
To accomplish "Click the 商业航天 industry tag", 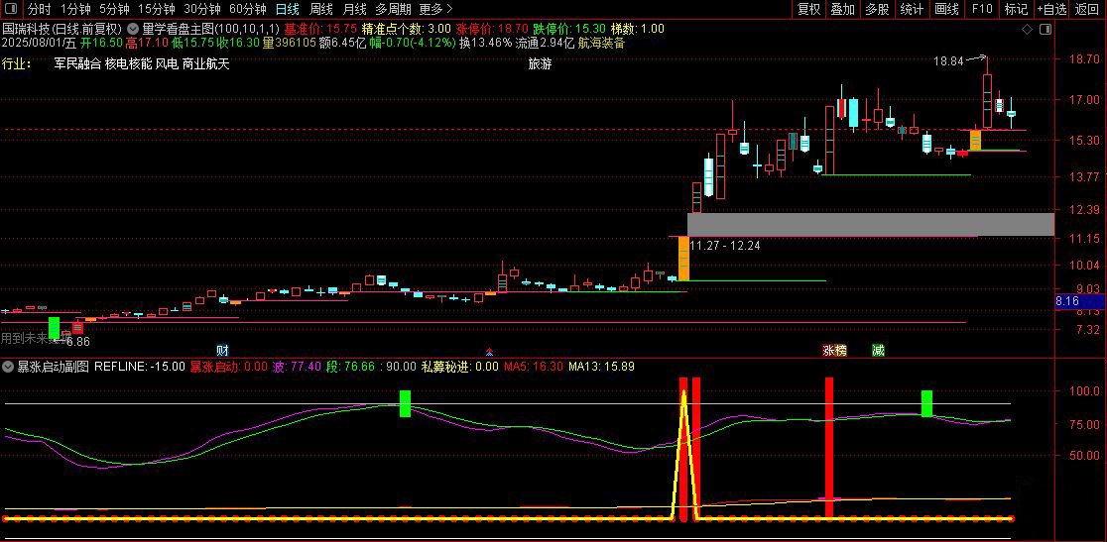I will tap(206, 64).
